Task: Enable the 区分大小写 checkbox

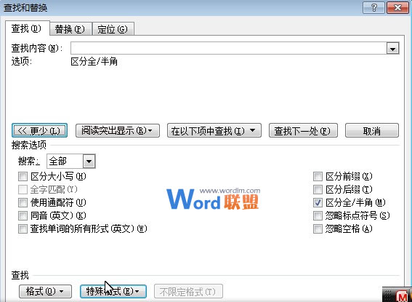Action: 23,177
